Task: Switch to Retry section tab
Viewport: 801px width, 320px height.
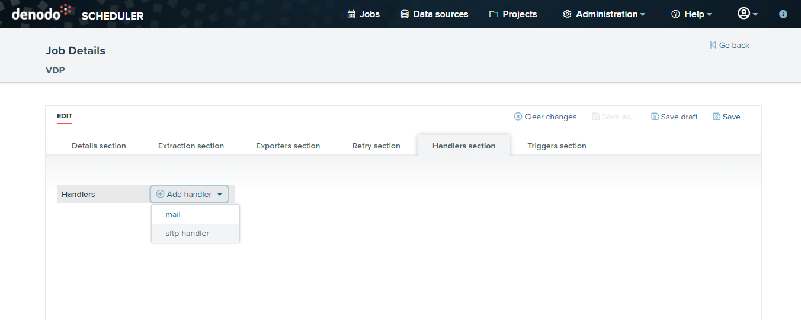Action: coord(376,146)
